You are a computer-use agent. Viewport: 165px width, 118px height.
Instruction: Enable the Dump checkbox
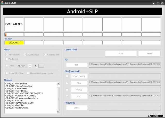point(6,66)
